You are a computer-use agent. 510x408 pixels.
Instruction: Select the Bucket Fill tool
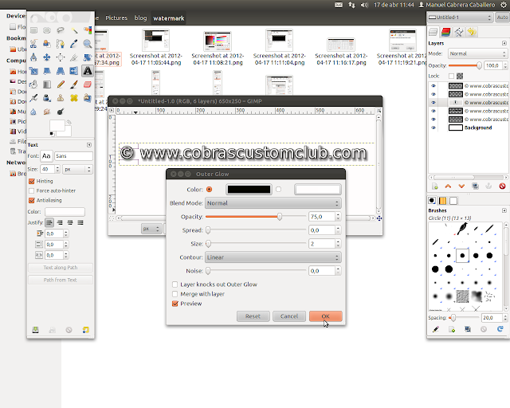point(33,84)
